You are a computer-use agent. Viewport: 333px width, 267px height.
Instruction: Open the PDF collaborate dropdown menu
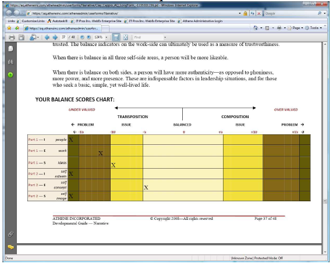click(x=34, y=38)
